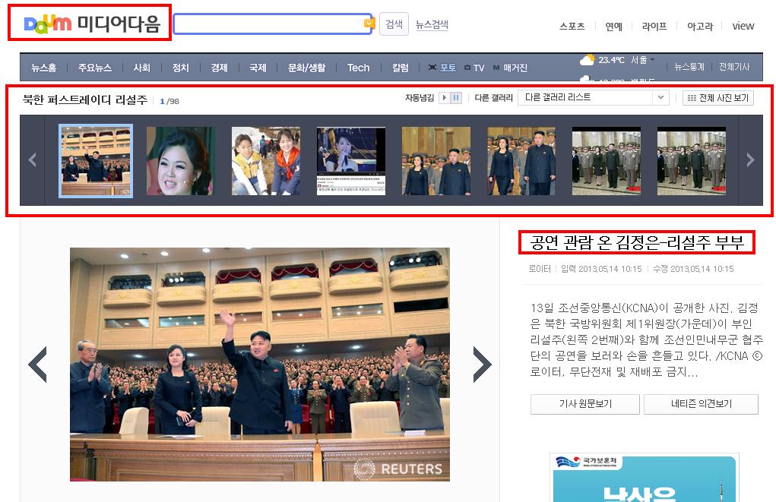This screenshot has height=502, width=776.
Task: Click the Daum 미디어다음 logo
Action: tap(92, 24)
